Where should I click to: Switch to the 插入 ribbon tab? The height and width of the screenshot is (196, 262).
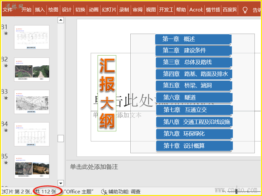(40, 10)
